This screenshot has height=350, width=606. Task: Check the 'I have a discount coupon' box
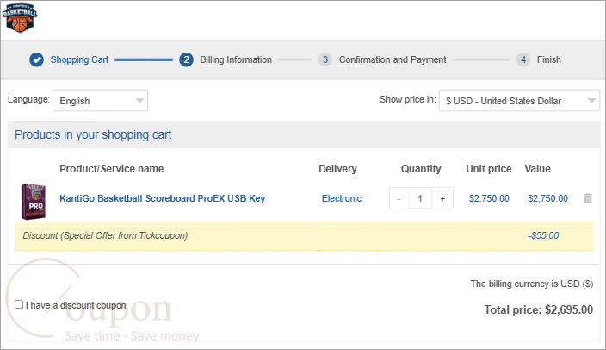coord(19,304)
